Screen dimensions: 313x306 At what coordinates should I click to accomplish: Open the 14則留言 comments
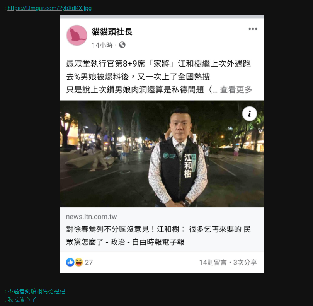tap(213, 262)
